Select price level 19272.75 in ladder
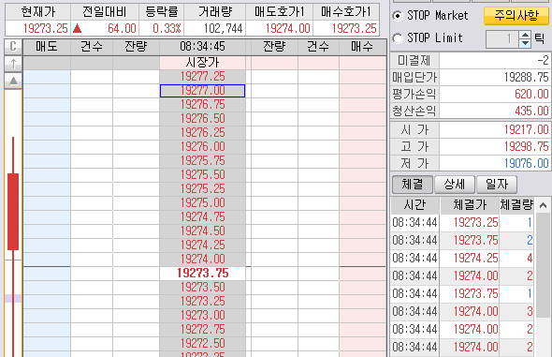The image size is (552, 357). click(x=202, y=330)
